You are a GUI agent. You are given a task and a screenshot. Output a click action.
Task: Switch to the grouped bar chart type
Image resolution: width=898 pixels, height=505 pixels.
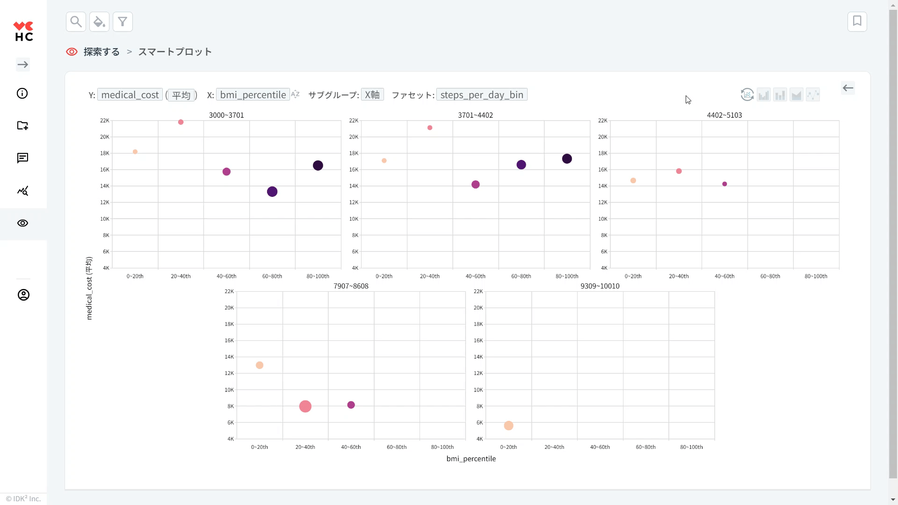[x=764, y=95]
